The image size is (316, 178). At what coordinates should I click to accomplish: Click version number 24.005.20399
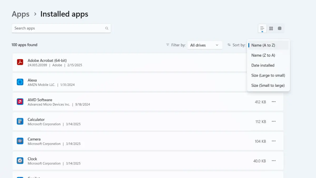point(37,65)
